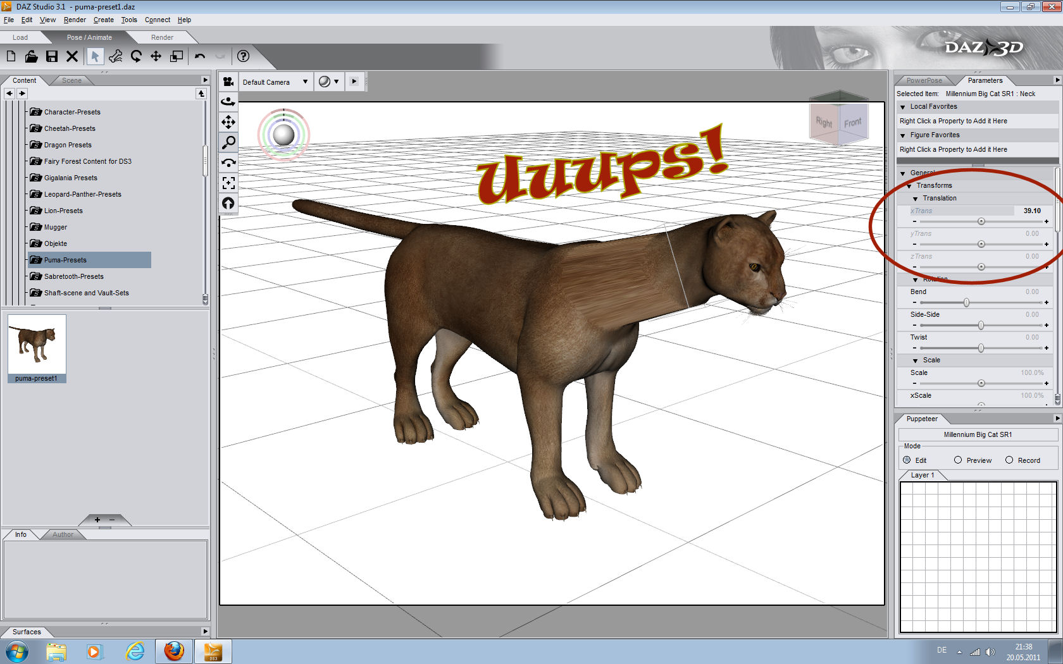This screenshot has height=664, width=1063.
Task: Select the puma-preset1 thumbnail
Action: (x=36, y=348)
